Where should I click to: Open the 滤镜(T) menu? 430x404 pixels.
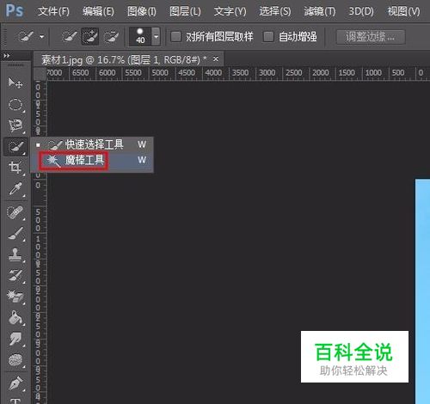point(320,11)
